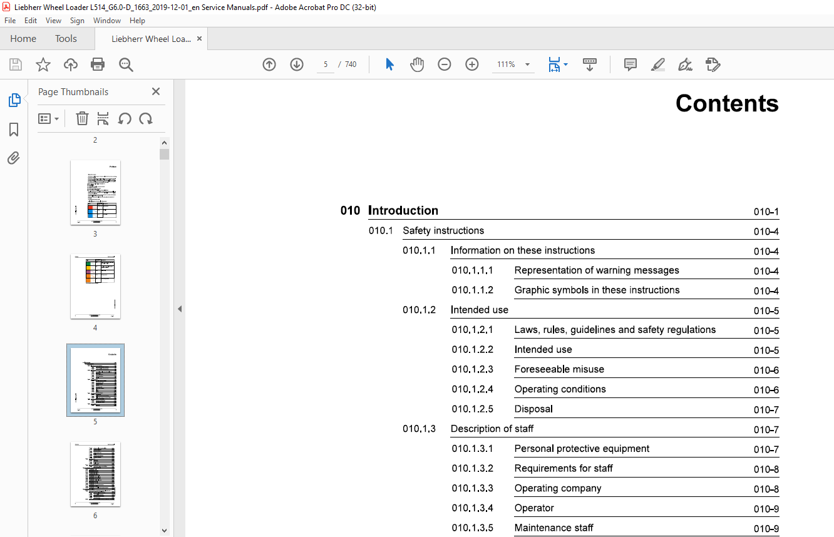Delete selected pages trash icon
834x537 pixels.
click(x=82, y=118)
